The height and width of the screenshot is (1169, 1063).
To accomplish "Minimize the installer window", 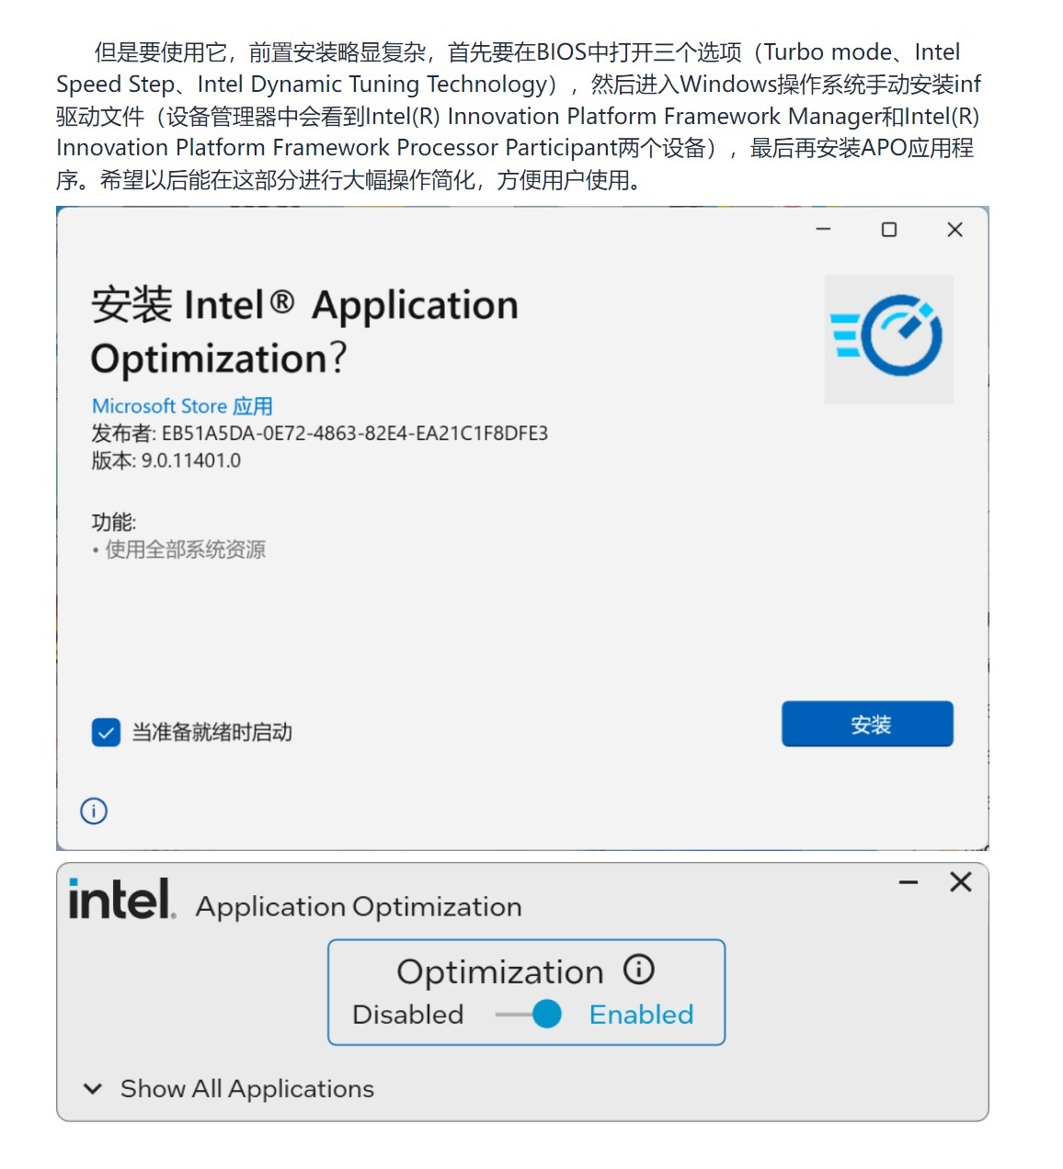I will click(x=823, y=230).
